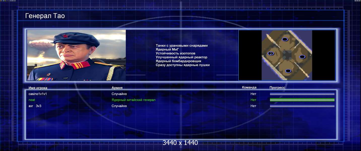Image resolution: width=361 pixels, height=151 pixels.
Task: Select player name 'axr 3v3'
Action: 35,106
